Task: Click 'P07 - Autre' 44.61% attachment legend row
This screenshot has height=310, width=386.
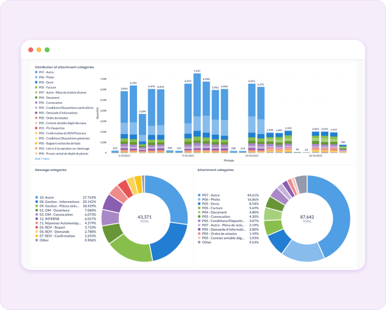Action: point(228,195)
